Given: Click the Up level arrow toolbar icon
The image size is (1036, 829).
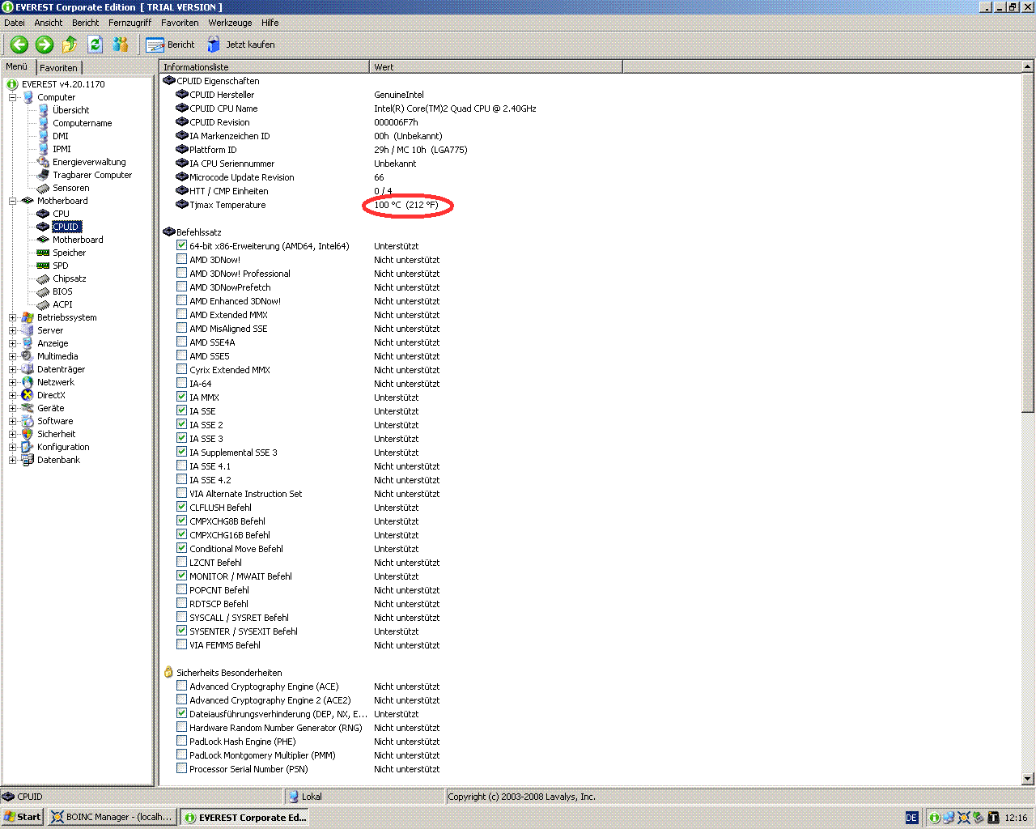Looking at the screenshot, I should click(x=70, y=45).
